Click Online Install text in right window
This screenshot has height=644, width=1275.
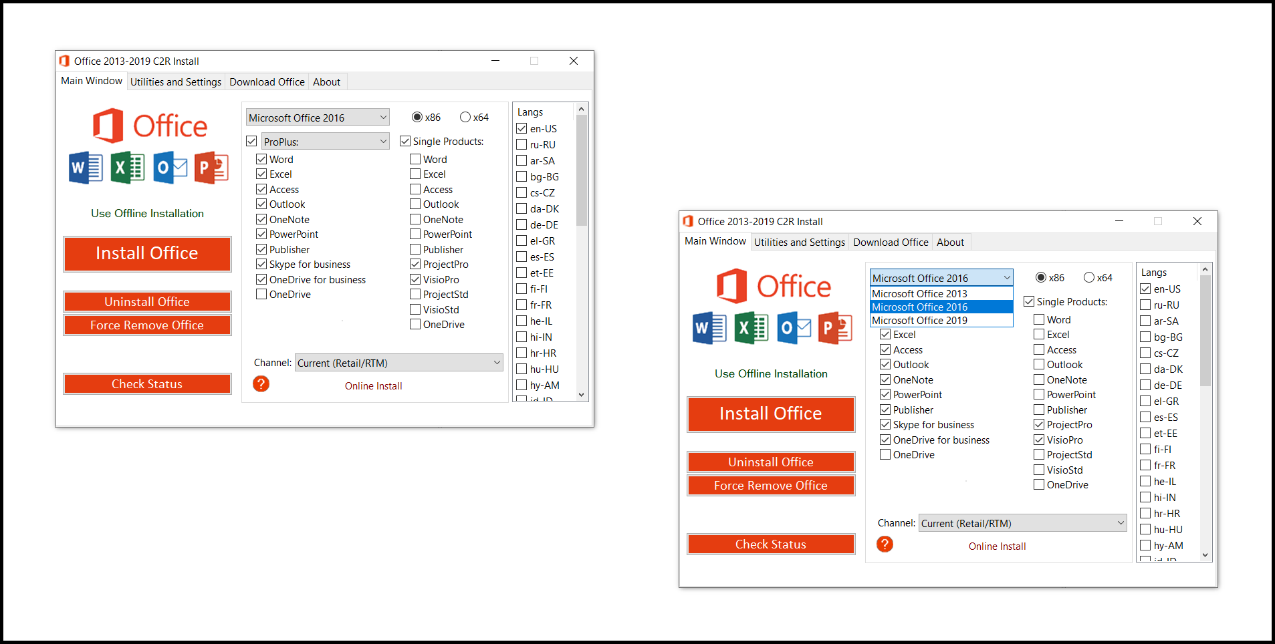(997, 546)
